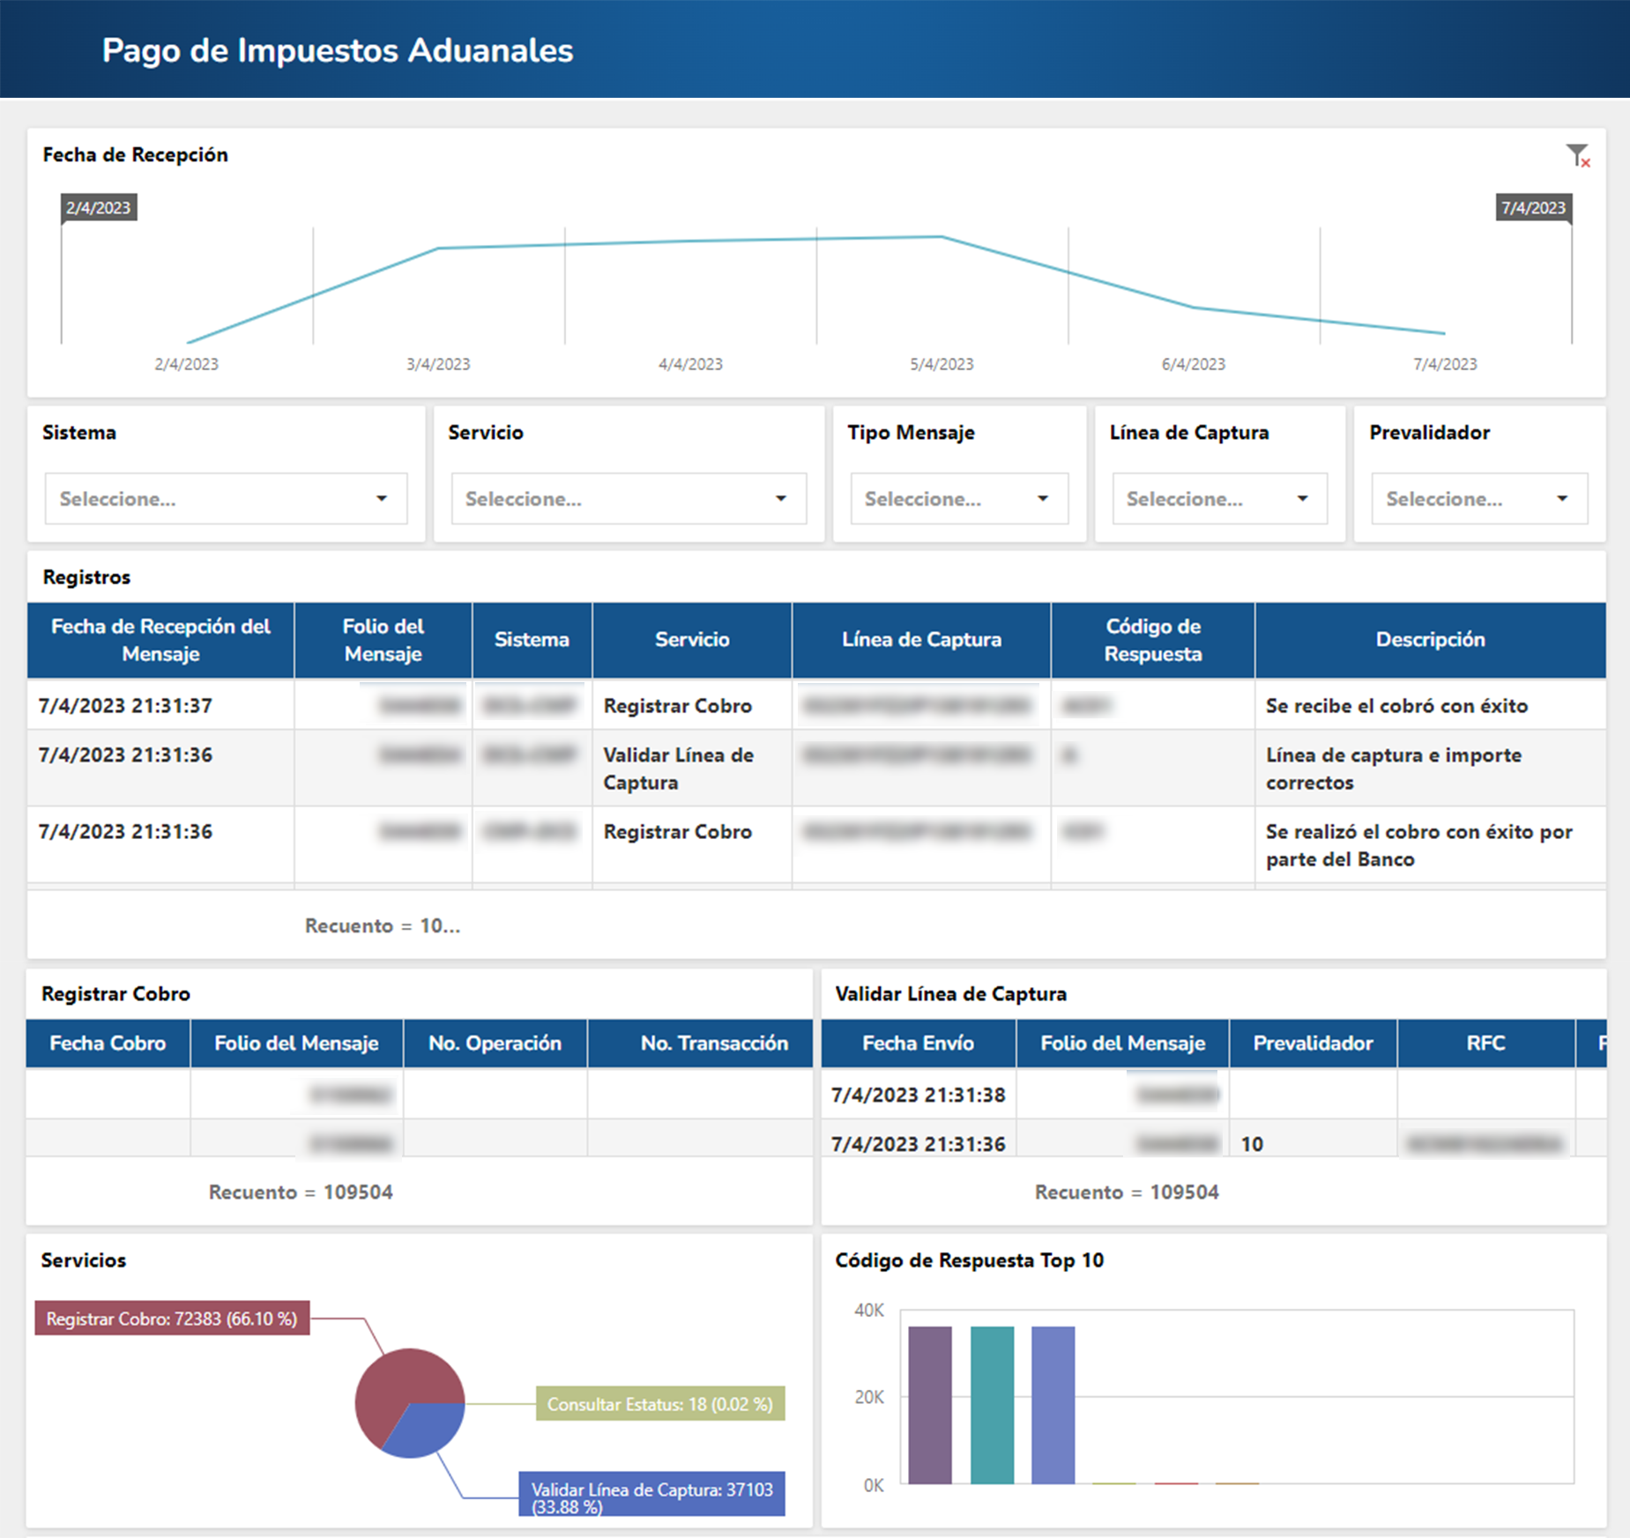This screenshot has width=1630, height=1538.
Task: Click the purple first bar in Top 10 chart
Action: pyautogui.click(x=930, y=1405)
